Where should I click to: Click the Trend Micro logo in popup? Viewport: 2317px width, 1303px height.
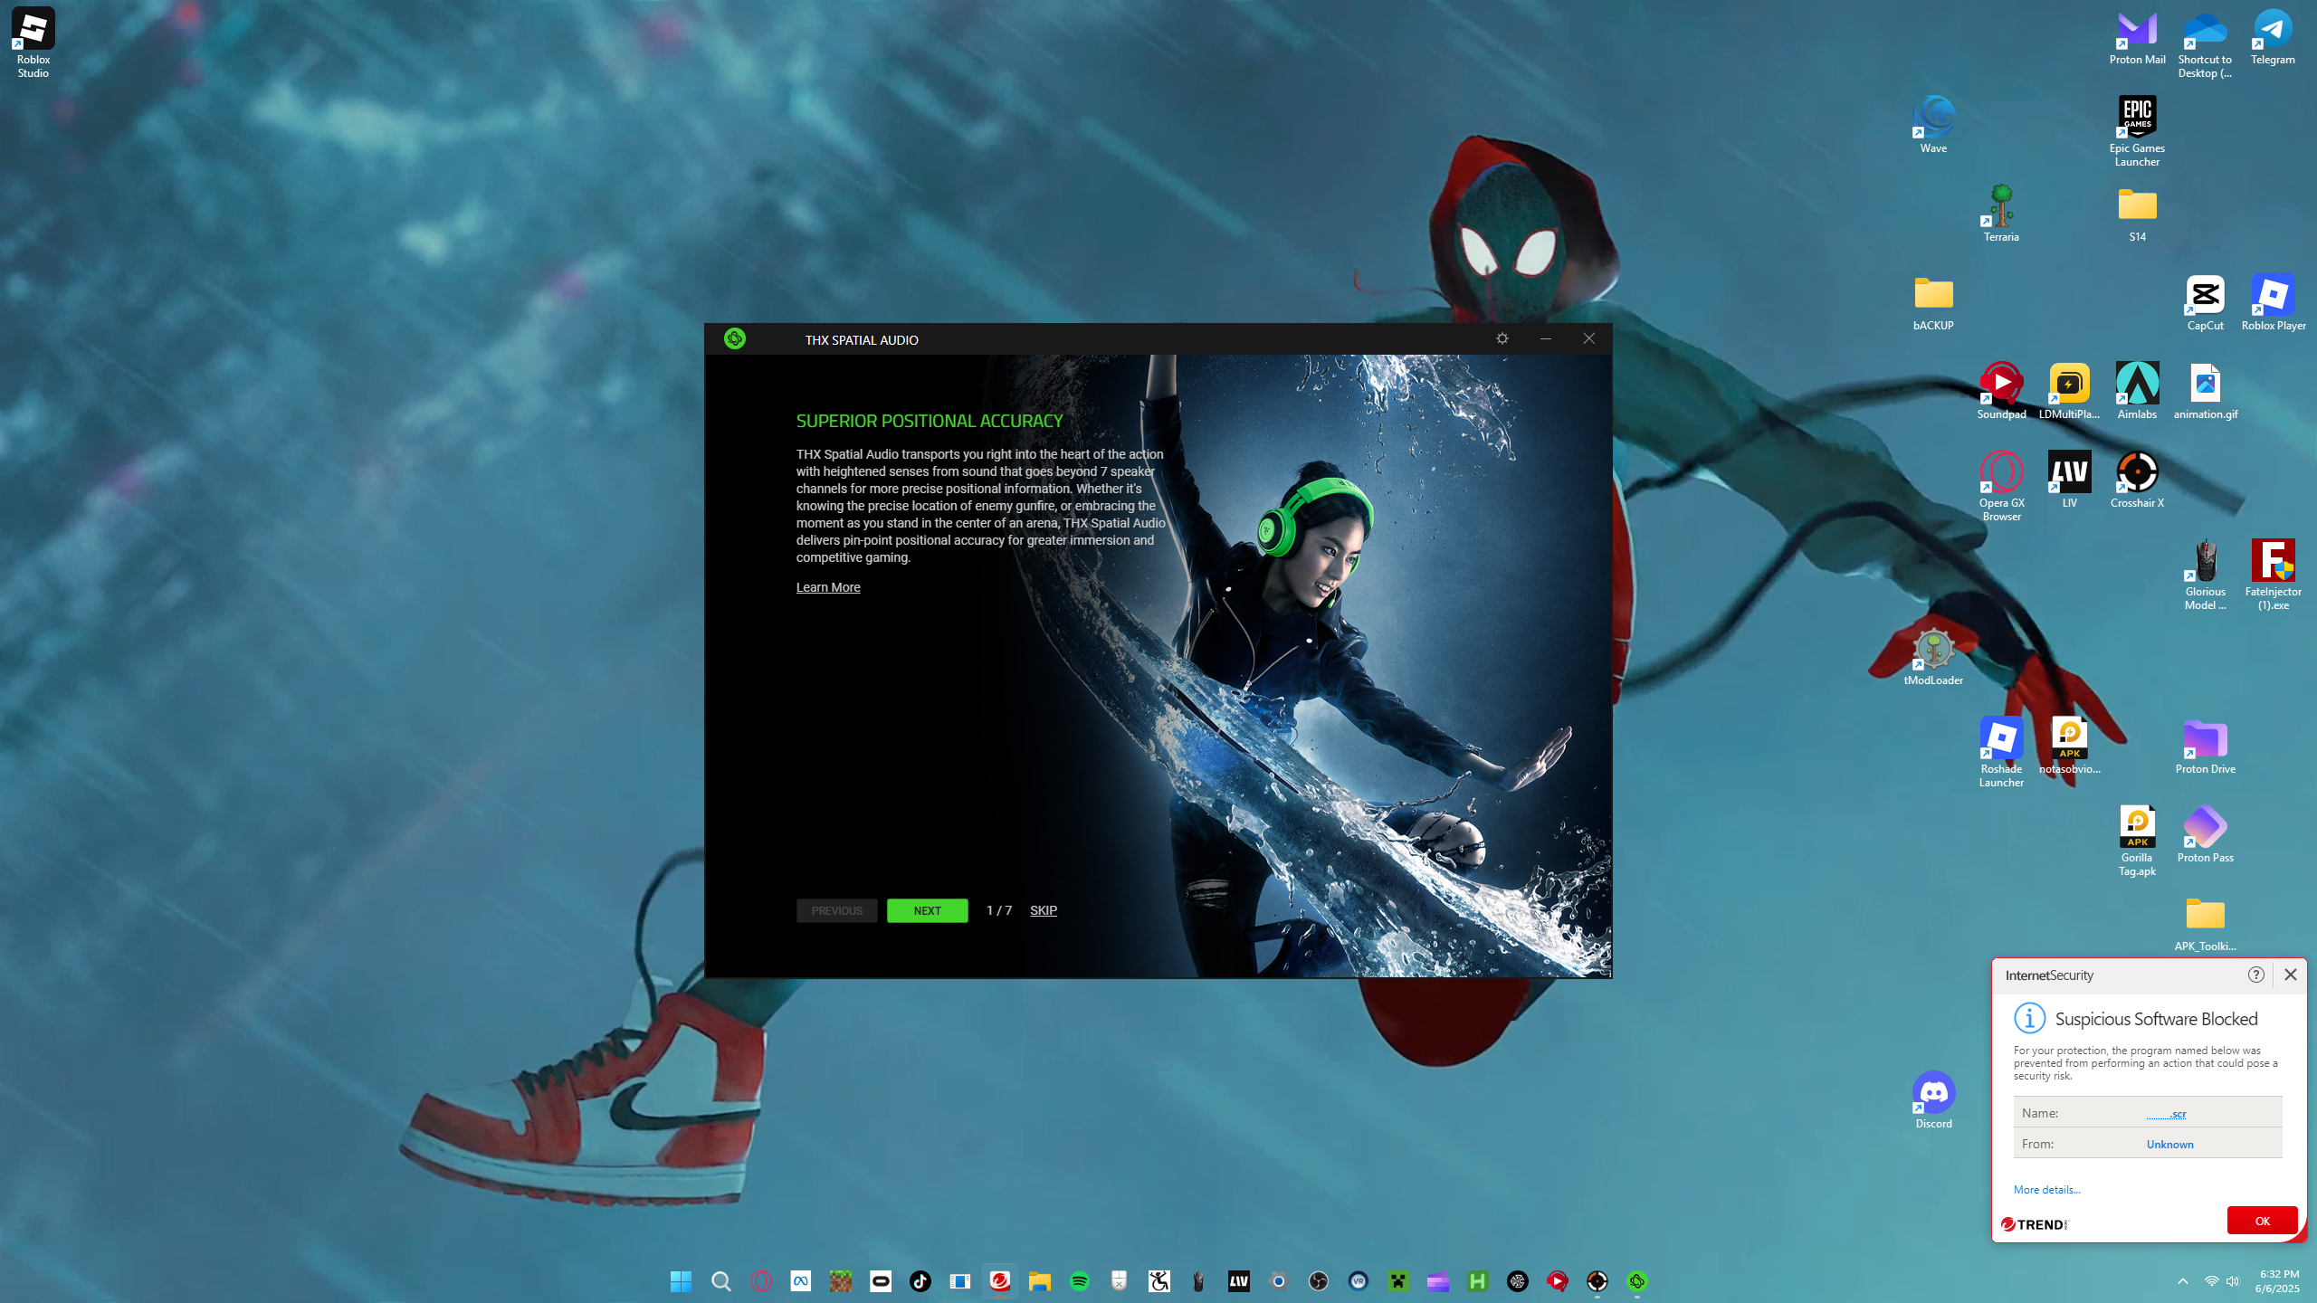pyautogui.click(x=2035, y=1224)
